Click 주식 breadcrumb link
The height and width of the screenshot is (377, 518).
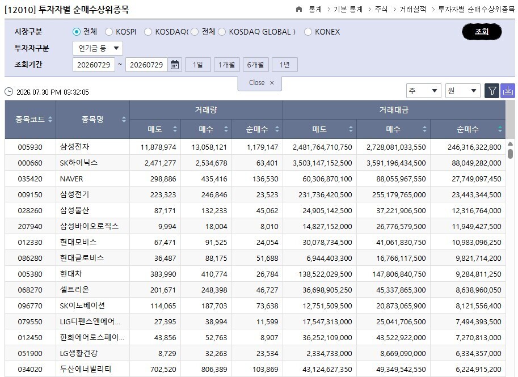pos(381,9)
